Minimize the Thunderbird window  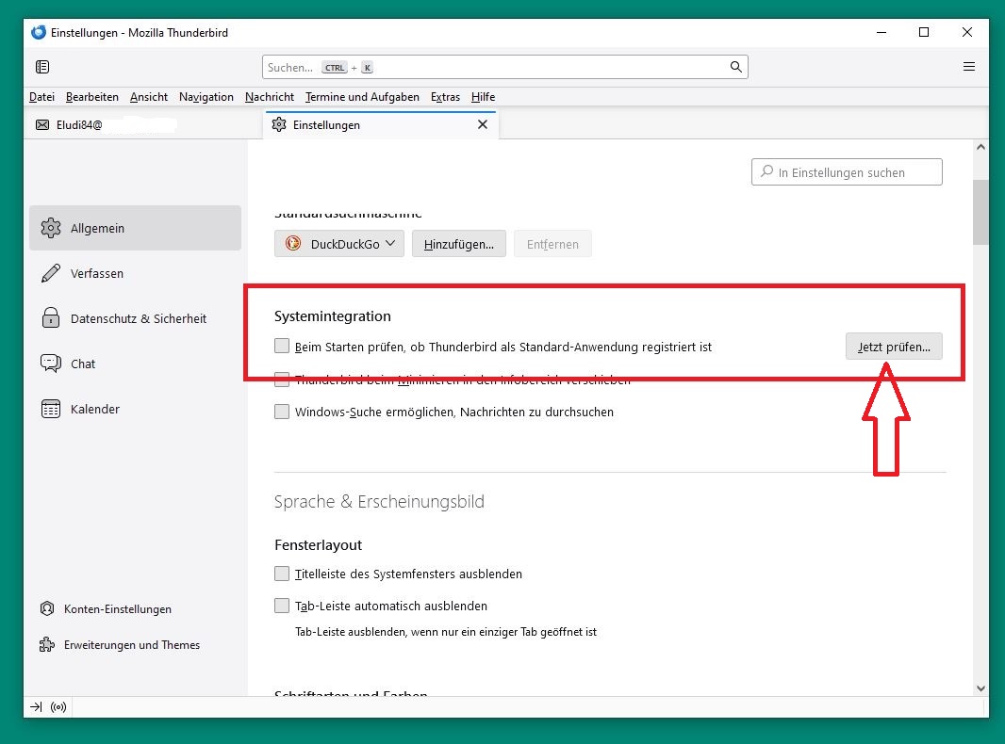881,32
